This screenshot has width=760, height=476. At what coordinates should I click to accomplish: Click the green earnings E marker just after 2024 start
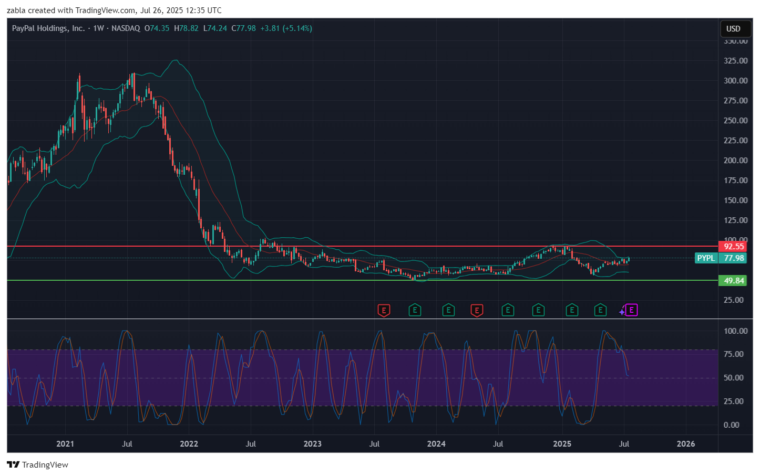(x=448, y=310)
